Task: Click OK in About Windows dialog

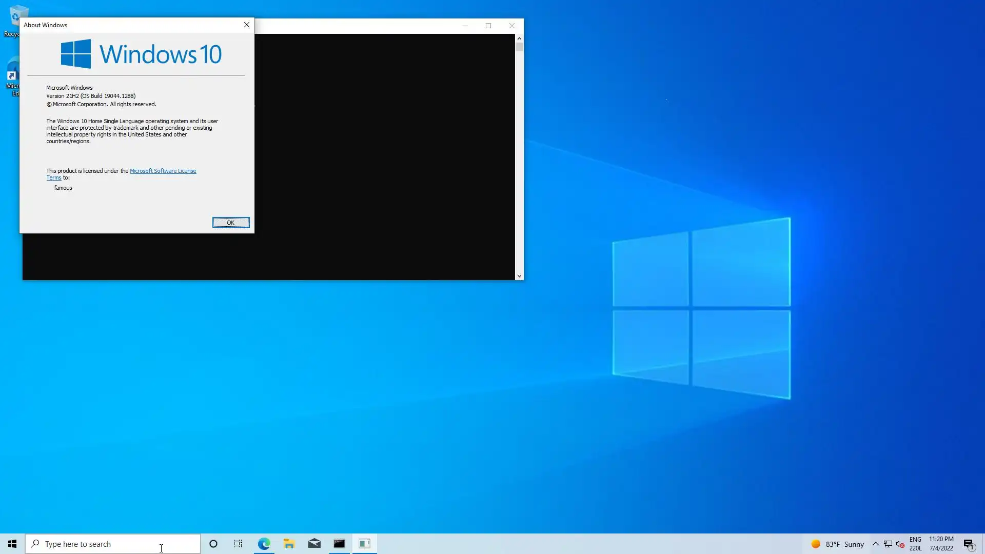Action: coord(231,222)
